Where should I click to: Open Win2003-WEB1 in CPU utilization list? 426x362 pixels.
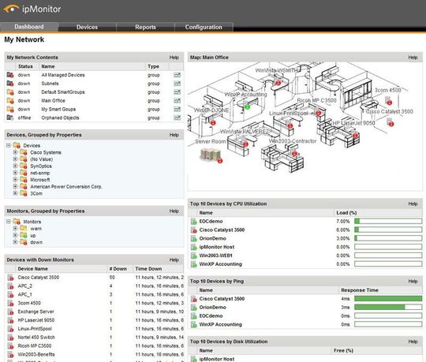click(215, 256)
